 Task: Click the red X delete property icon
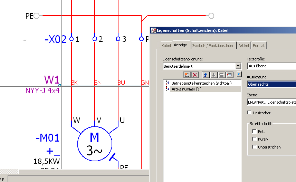pos(195,75)
